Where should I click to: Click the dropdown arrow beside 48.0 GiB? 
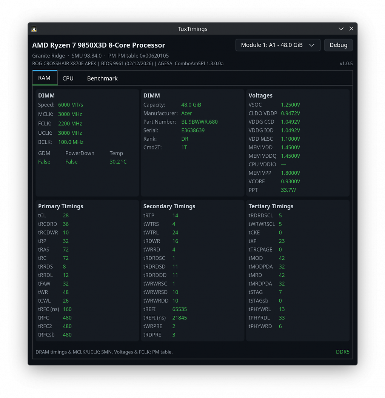312,45
